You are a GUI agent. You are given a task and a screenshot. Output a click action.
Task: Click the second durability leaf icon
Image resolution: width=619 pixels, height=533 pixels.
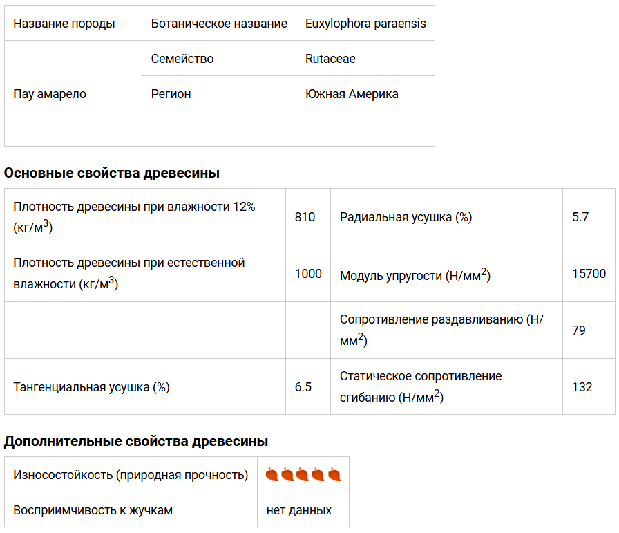[287, 475]
